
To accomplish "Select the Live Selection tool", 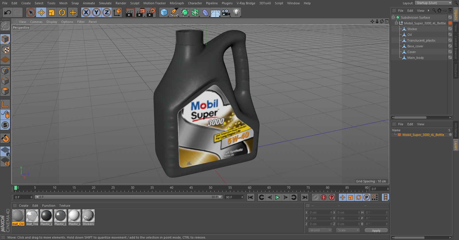I will 31,12.
